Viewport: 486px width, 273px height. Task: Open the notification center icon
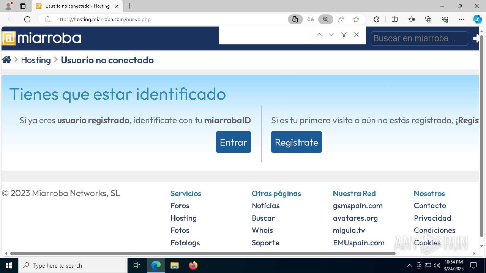pyautogui.click(x=473, y=265)
